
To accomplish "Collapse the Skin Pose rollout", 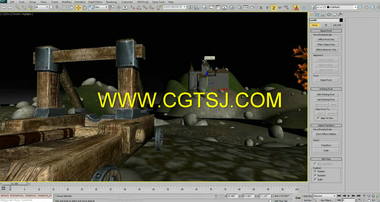I will [x=326, y=159].
